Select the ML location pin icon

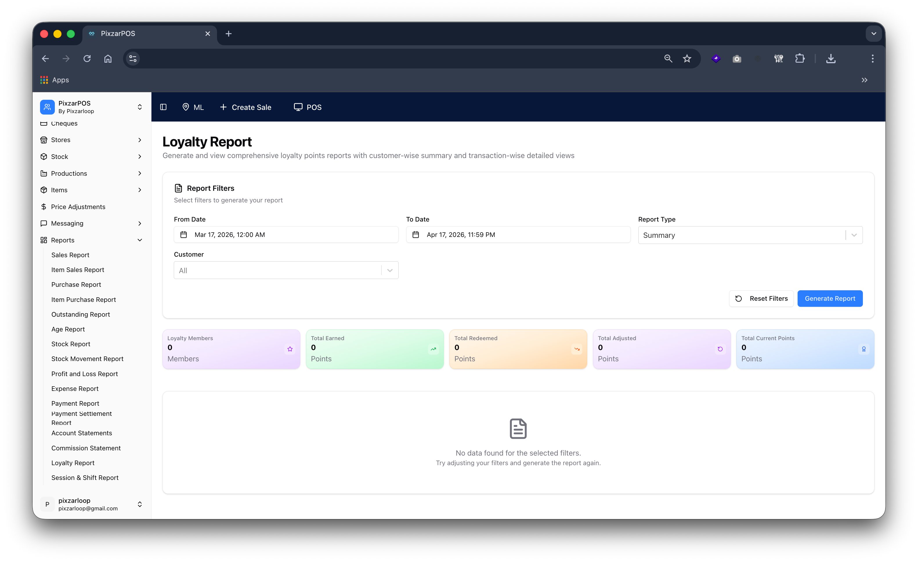tap(186, 107)
